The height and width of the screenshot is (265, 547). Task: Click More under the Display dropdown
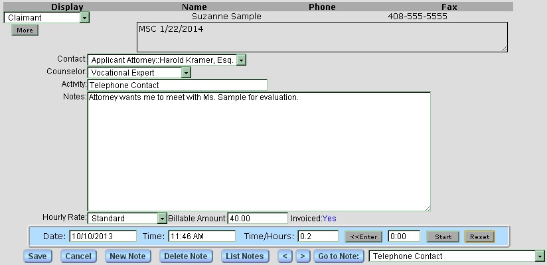click(25, 30)
